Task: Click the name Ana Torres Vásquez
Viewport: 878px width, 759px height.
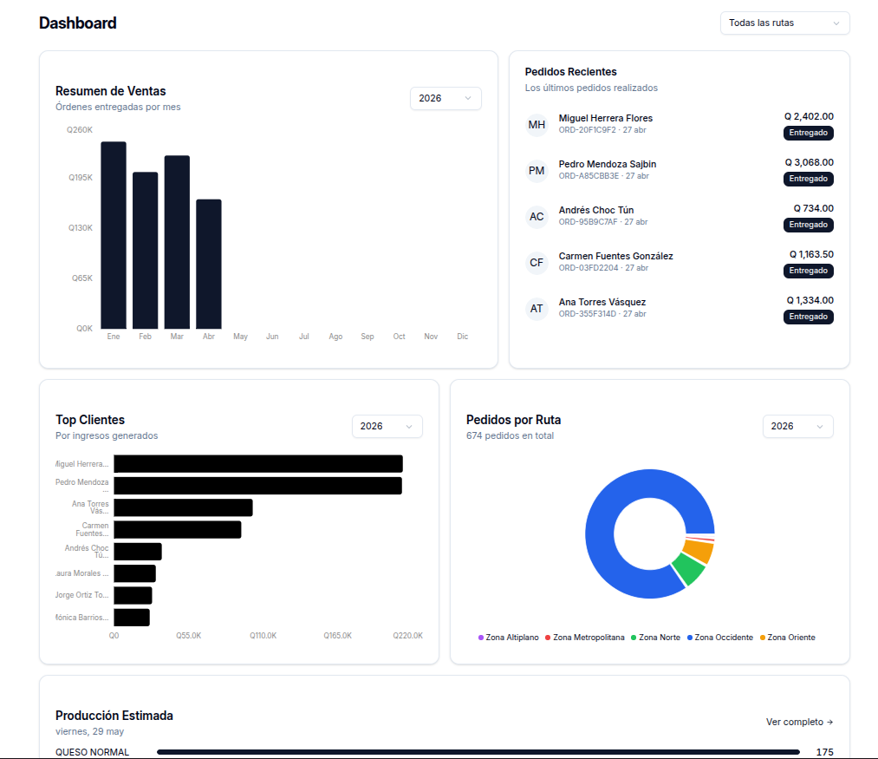Action: (x=602, y=302)
